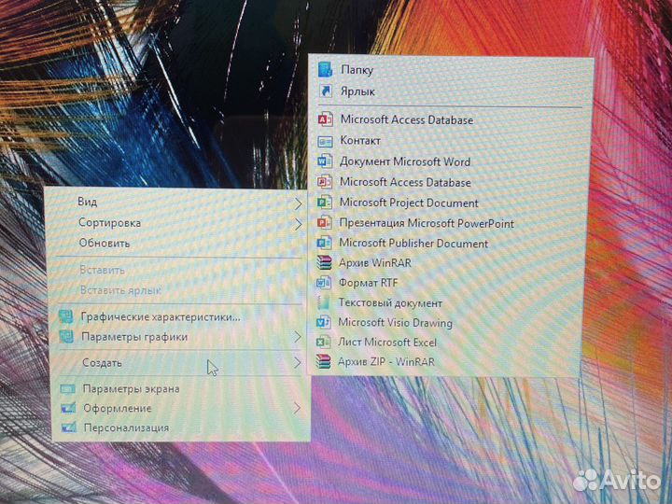Click the folder icon beside Папку
Screen dimensions: 672x504
tap(326, 69)
